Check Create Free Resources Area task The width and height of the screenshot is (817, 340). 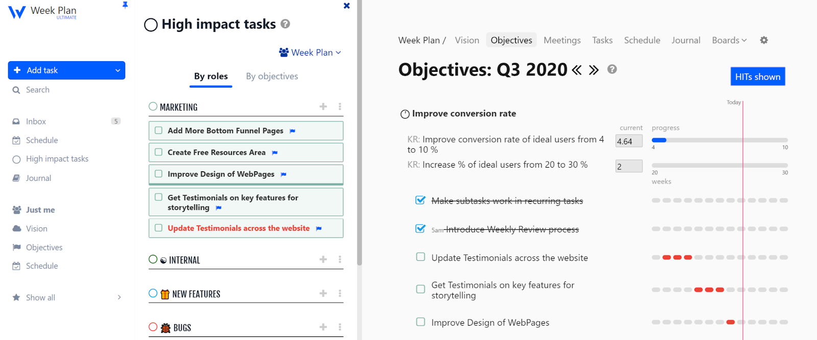coord(158,152)
